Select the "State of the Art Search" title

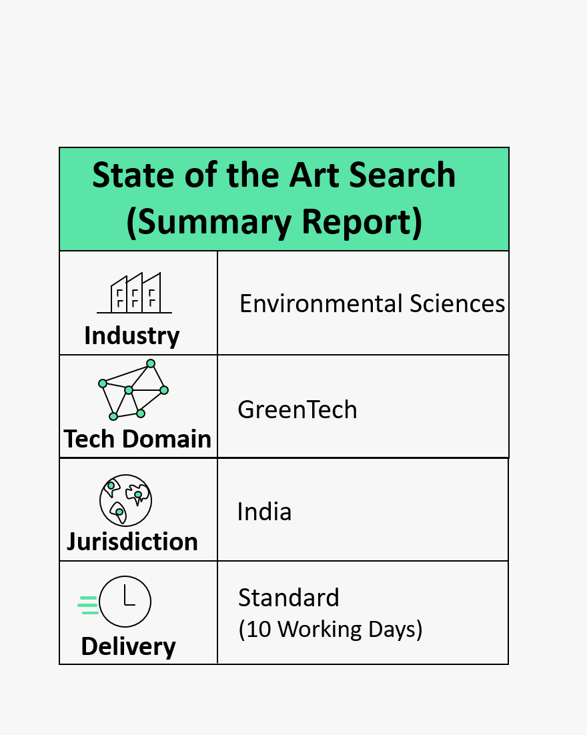(x=273, y=175)
